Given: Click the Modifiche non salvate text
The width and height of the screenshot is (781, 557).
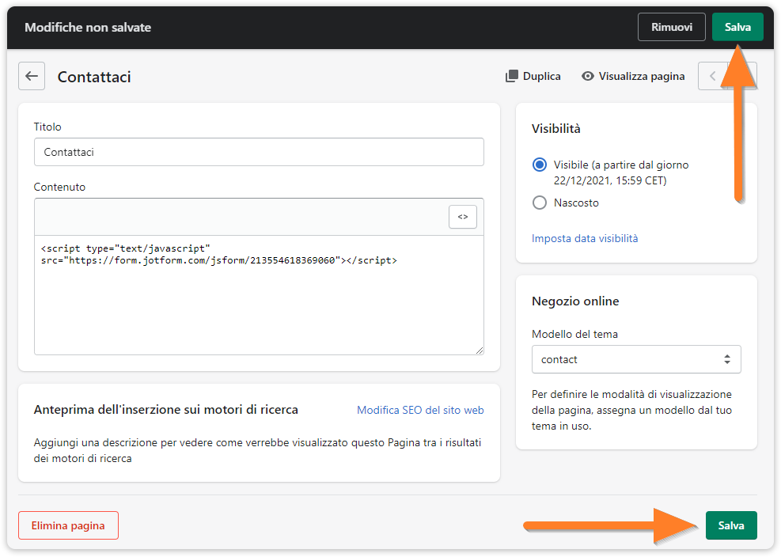Looking at the screenshot, I should point(88,28).
